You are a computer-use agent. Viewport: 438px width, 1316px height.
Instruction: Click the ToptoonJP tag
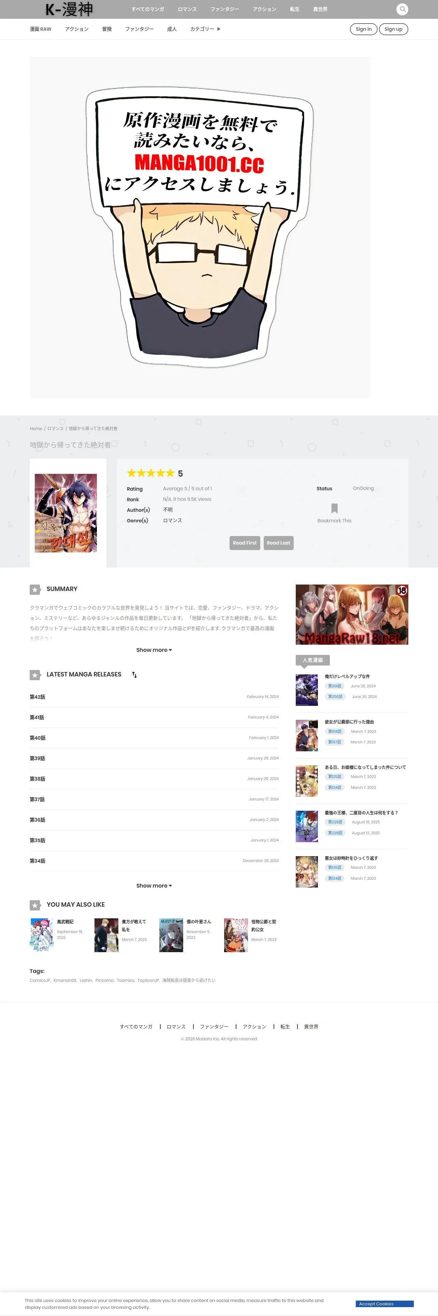click(148, 981)
